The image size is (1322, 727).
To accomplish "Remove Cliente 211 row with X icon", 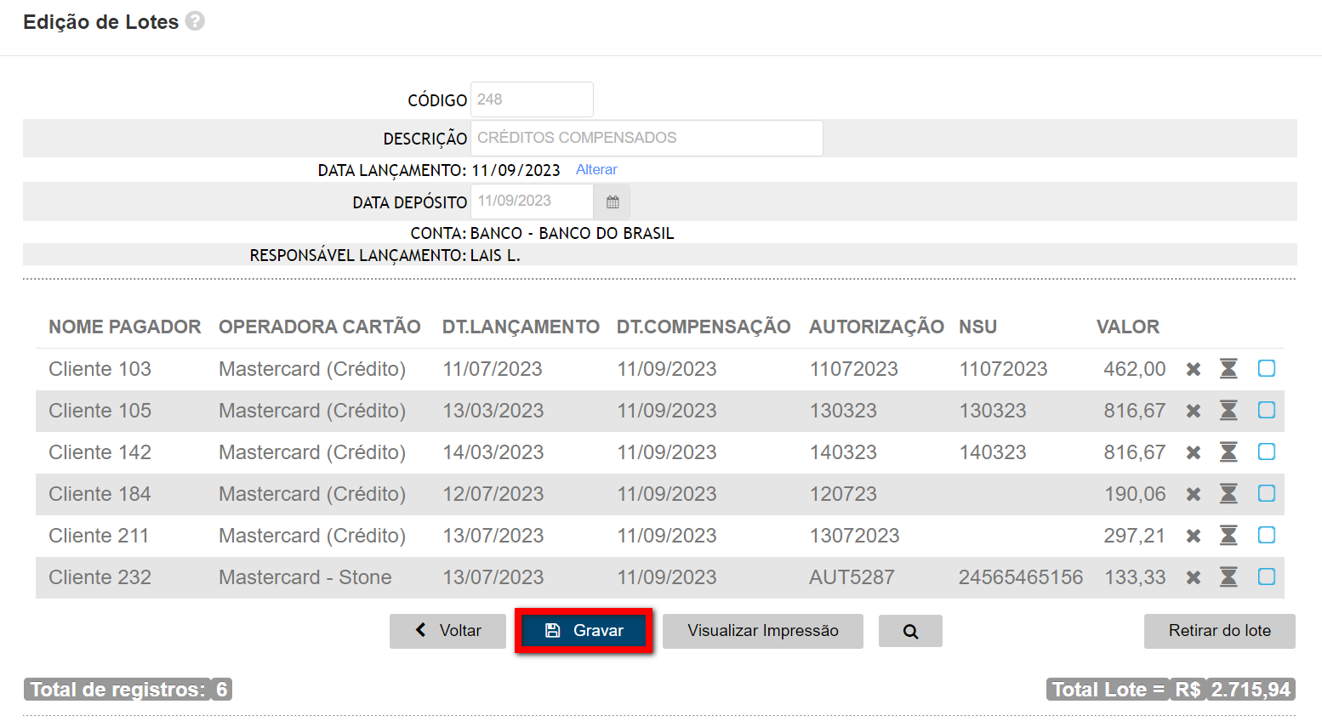I will click(1194, 536).
